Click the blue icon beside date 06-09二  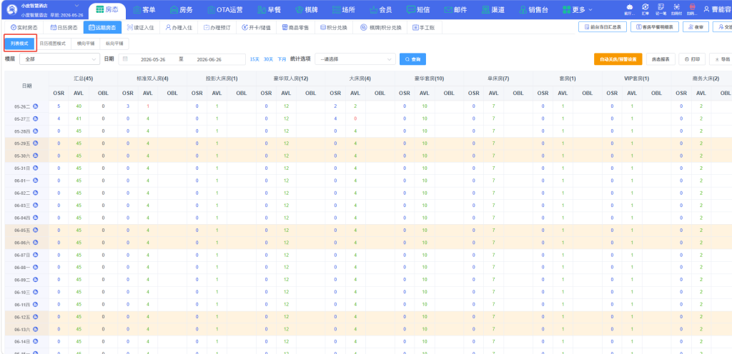pyautogui.click(x=36, y=280)
